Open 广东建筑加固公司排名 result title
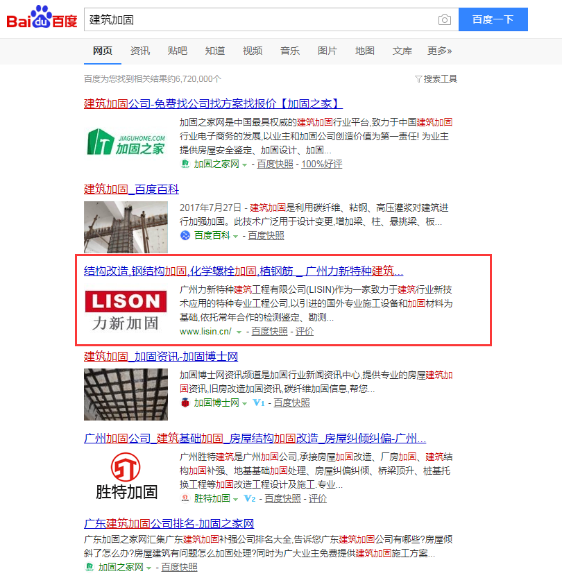 [x=169, y=523]
